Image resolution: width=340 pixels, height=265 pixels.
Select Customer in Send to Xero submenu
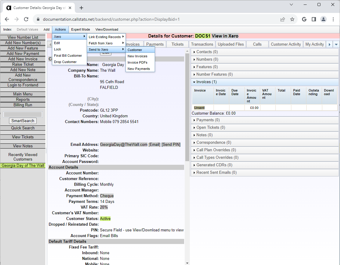pos(135,50)
